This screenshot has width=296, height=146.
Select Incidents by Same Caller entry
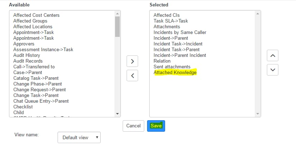[180, 32]
